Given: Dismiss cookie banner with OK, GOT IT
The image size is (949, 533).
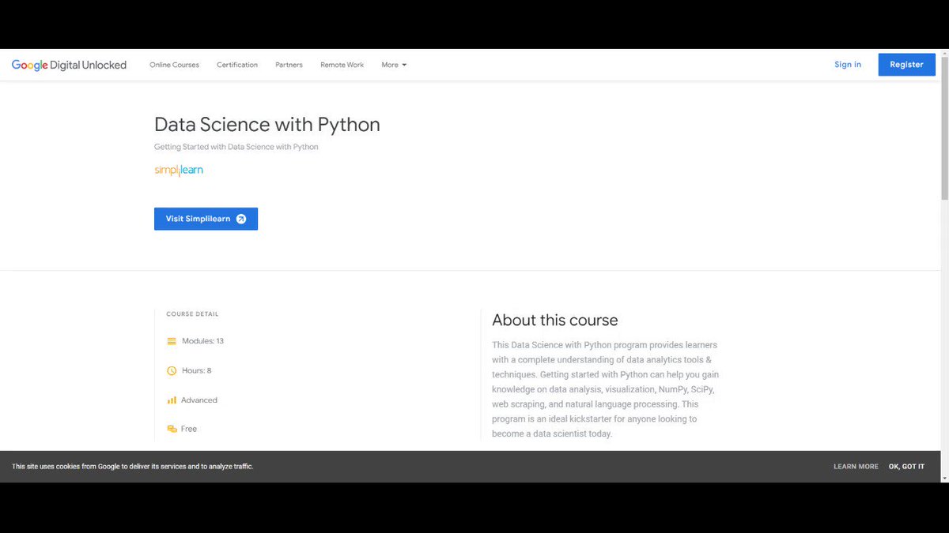Looking at the screenshot, I should (x=906, y=467).
